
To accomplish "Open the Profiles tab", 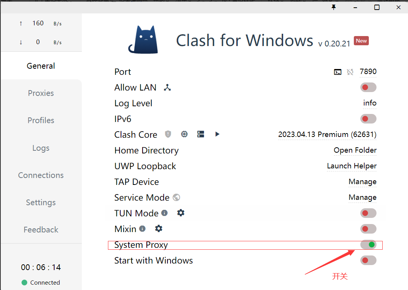I will tap(41, 120).
